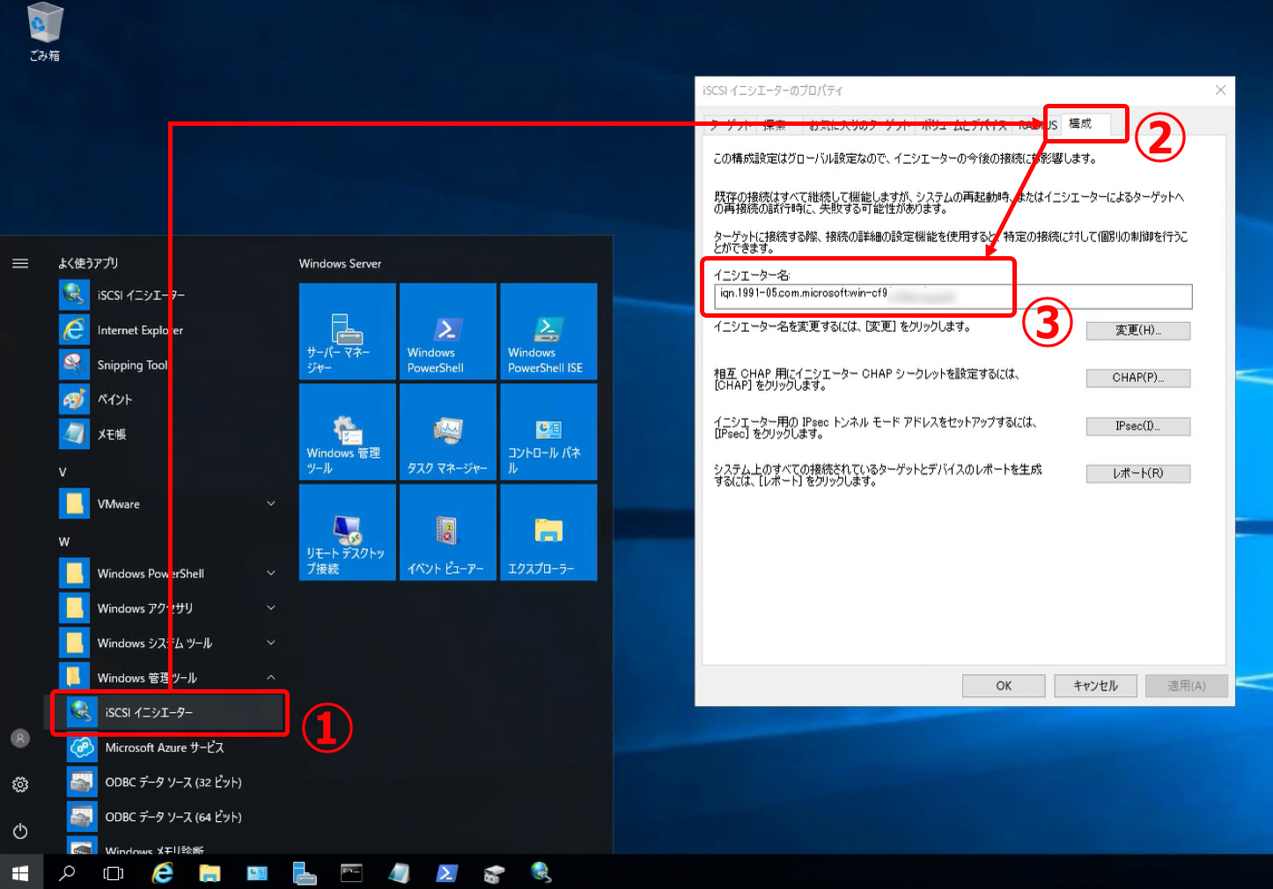This screenshot has width=1273, height=889.
Task: Open the Notepad icon on the taskbar
Action: 399,872
